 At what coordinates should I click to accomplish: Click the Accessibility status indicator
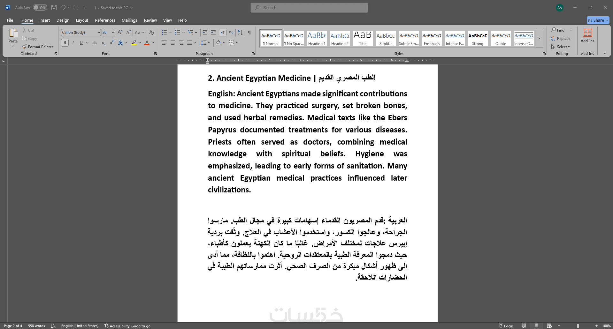click(x=127, y=326)
